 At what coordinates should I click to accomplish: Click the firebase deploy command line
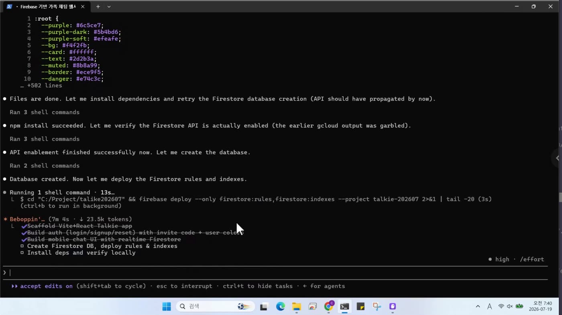(x=256, y=199)
